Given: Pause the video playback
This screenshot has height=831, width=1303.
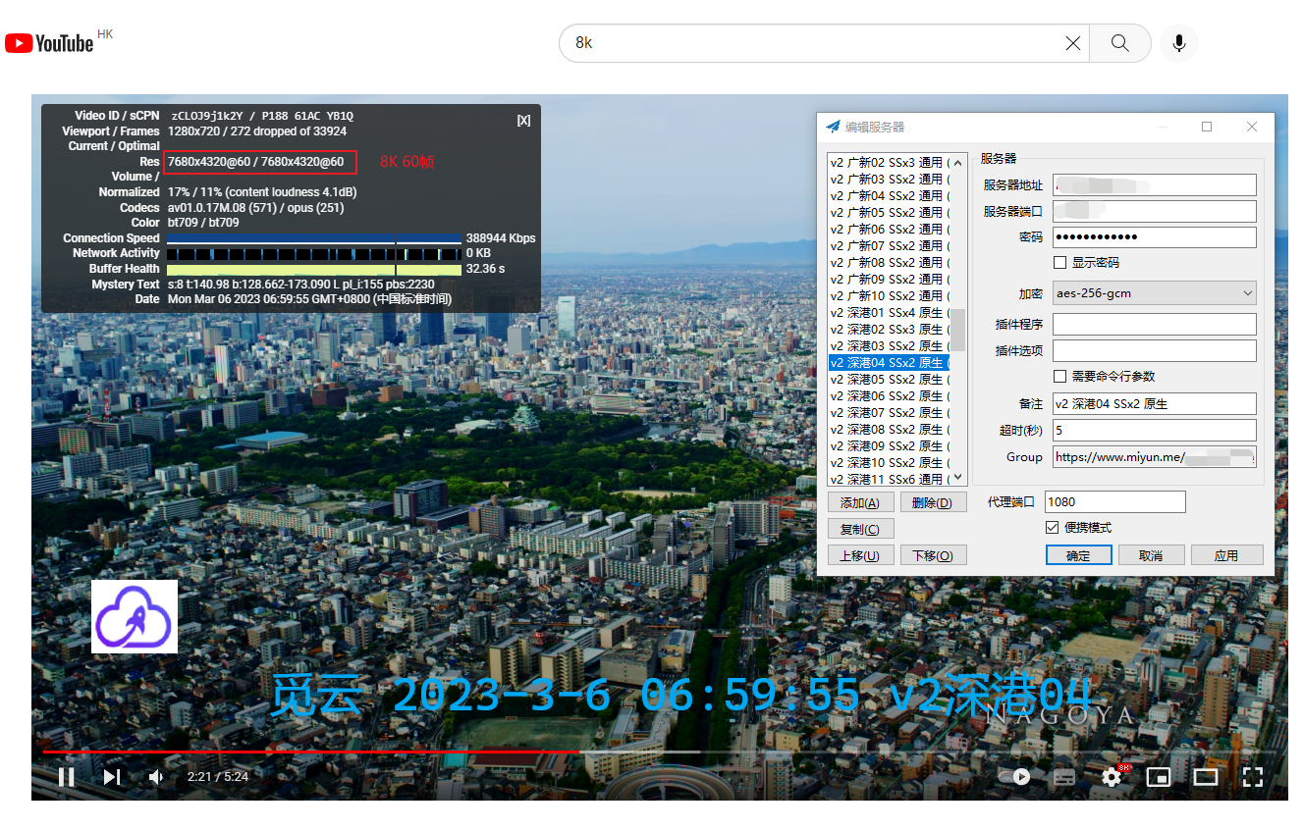Looking at the screenshot, I should point(66,776).
